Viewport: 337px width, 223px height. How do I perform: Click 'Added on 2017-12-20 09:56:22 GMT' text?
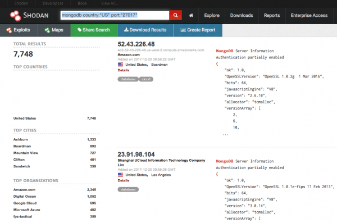coord(147,60)
